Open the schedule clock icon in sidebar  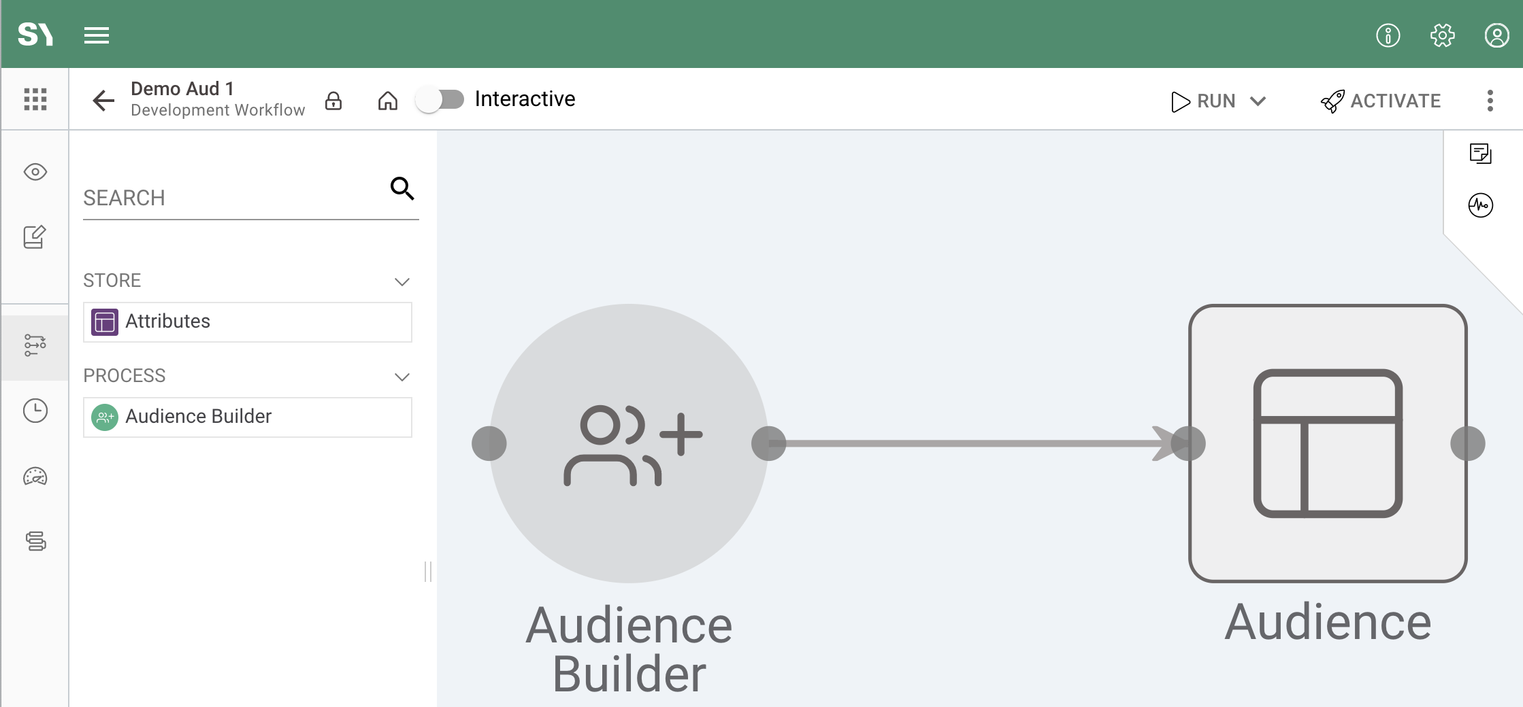(35, 411)
